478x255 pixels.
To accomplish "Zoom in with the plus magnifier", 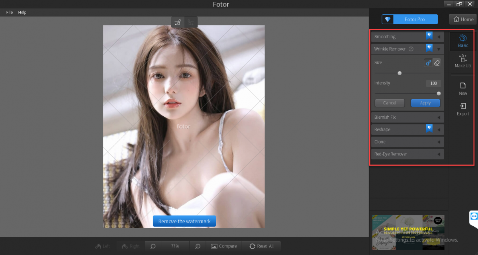I will pos(198,246).
